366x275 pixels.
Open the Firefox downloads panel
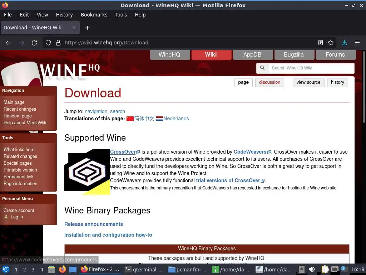pyautogui.click(x=344, y=43)
